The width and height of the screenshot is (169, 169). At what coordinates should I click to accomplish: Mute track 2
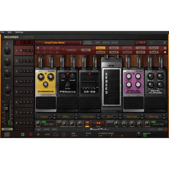[28, 61]
